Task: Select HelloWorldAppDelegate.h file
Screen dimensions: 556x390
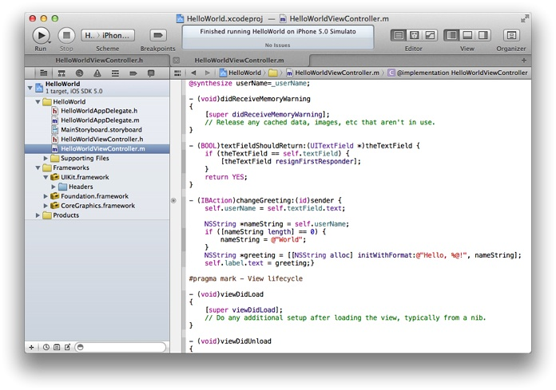Action: click(97, 111)
